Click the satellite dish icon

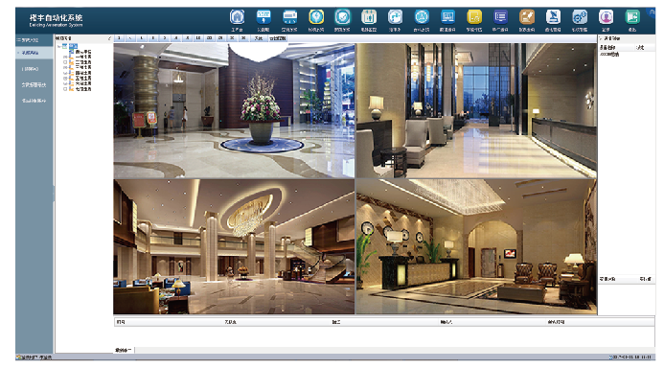[553, 17]
